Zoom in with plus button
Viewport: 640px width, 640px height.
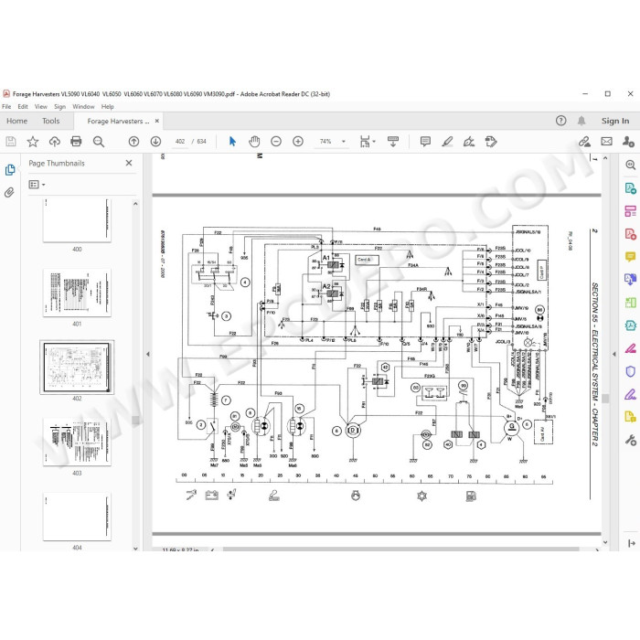point(298,142)
